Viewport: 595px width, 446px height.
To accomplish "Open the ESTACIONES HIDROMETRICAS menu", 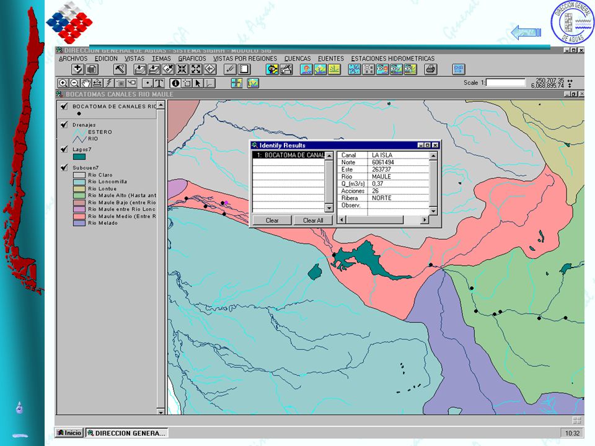I will tap(393, 58).
